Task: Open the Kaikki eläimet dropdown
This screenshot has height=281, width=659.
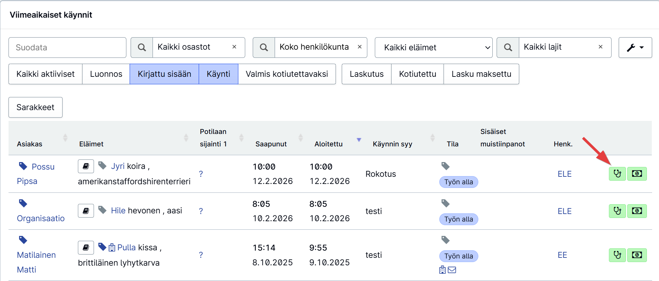Action: (433, 47)
